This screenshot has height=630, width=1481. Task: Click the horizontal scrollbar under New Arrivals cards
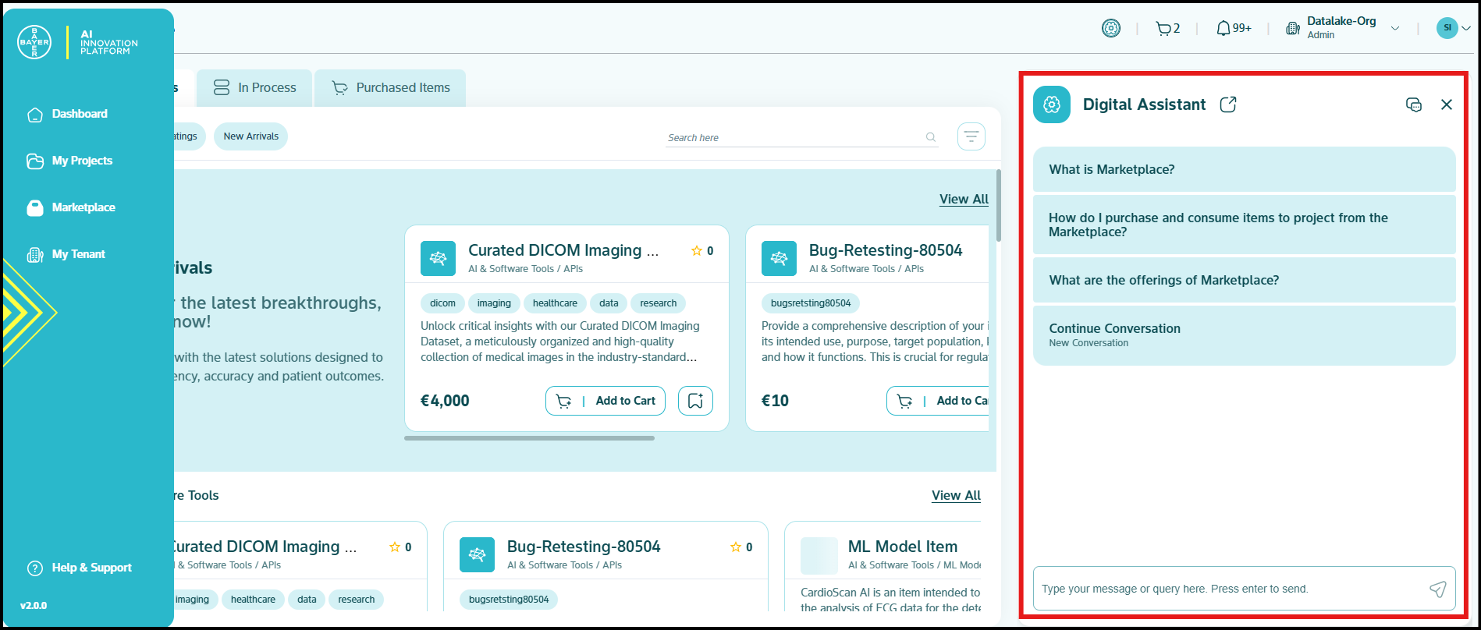[x=529, y=438]
